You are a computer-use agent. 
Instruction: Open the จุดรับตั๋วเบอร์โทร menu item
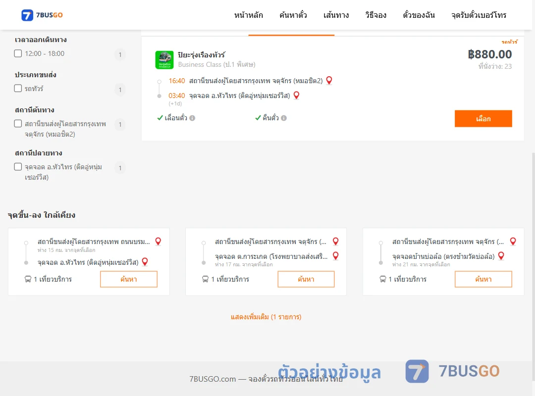point(479,15)
